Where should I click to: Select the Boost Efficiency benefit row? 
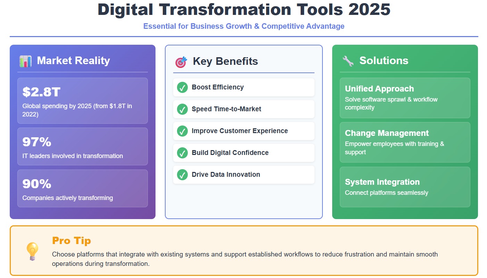[243, 87]
